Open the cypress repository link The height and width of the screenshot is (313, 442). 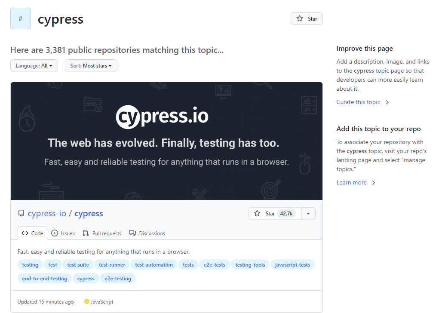tap(89, 213)
